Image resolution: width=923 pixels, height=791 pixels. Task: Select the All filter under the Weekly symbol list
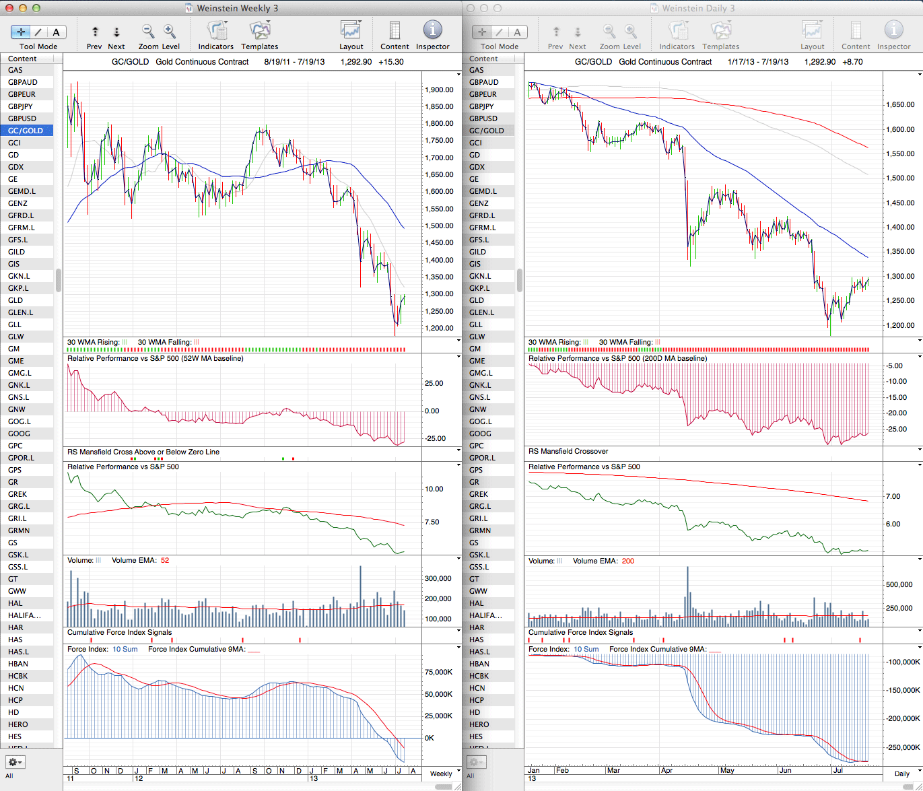[x=9, y=776]
